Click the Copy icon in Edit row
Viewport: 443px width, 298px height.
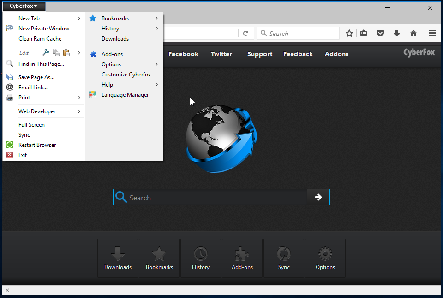click(x=56, y=53)
